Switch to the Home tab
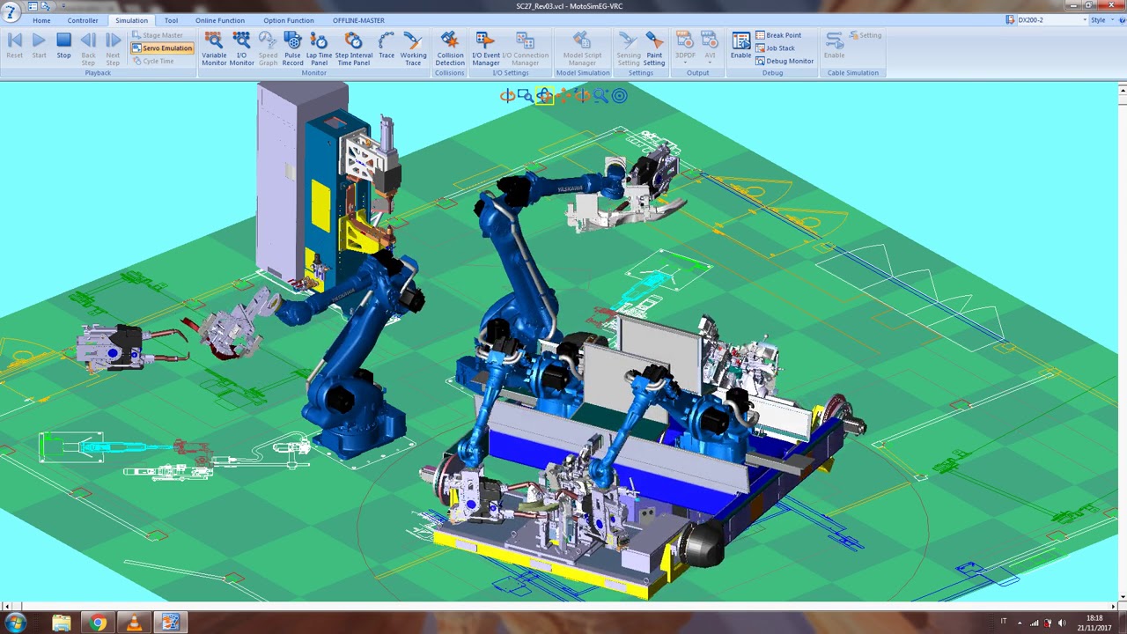 pyautogui.click(x=41, y=20)
